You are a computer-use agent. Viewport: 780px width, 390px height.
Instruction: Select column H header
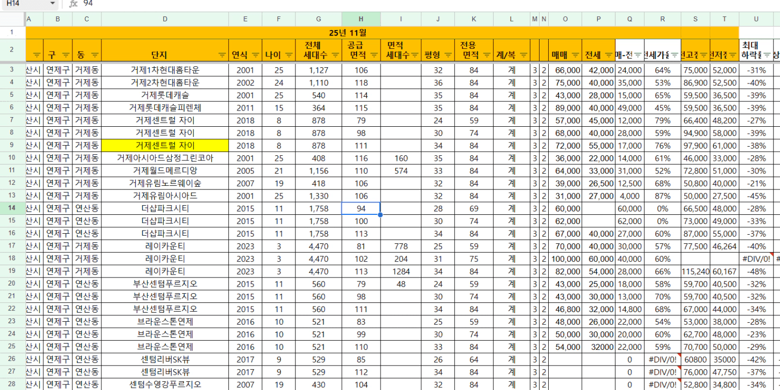click(x=361, y=19)
